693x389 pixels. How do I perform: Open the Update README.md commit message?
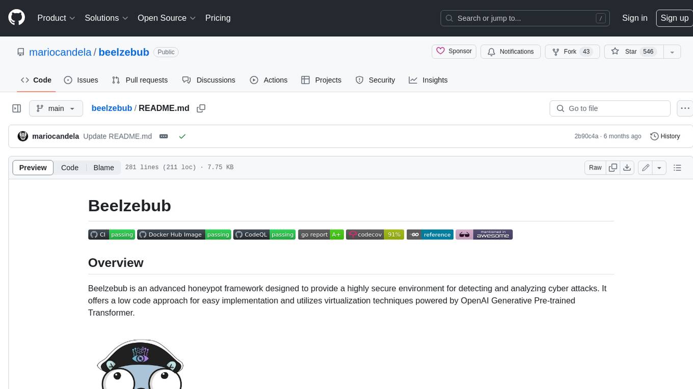[117, 136]
